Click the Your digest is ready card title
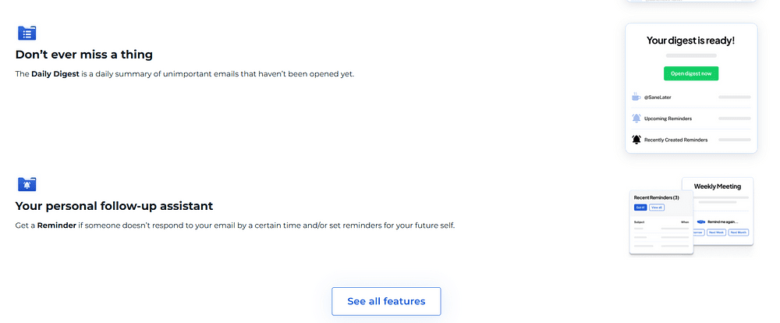Image resolution: width=780 pixels, height=323 pixels. click(x=690, y=41)
